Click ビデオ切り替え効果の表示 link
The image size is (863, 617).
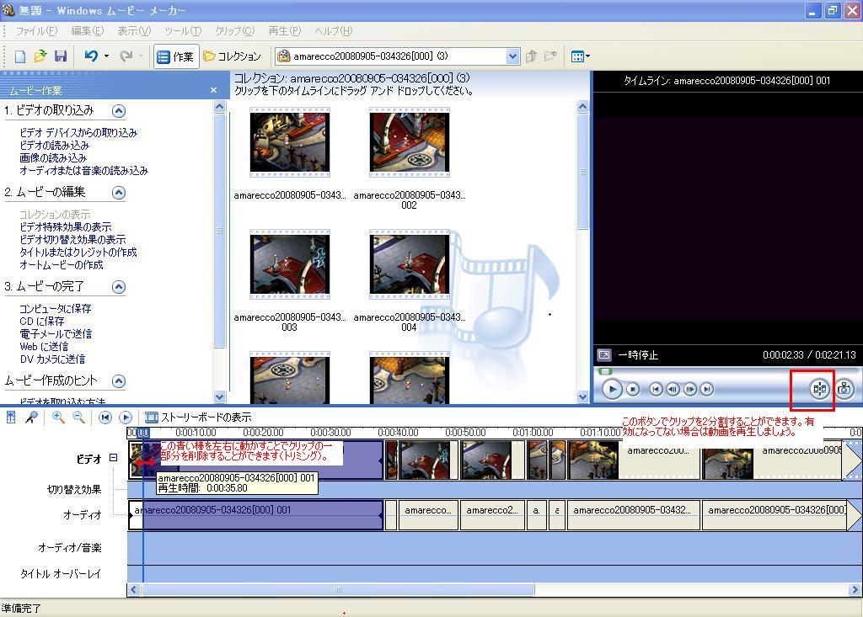click(x=72, y=239)
